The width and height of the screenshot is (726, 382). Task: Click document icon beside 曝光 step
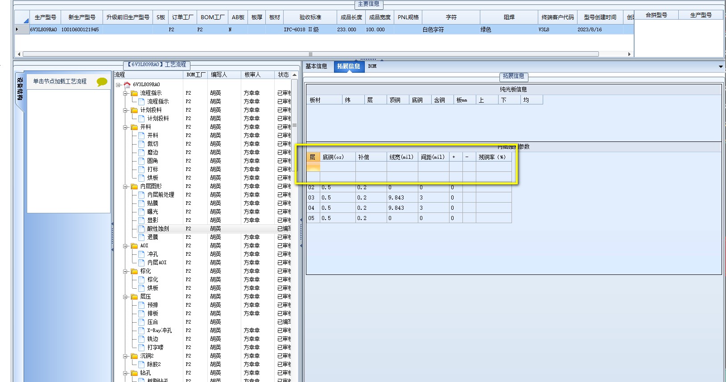point(141,212)
